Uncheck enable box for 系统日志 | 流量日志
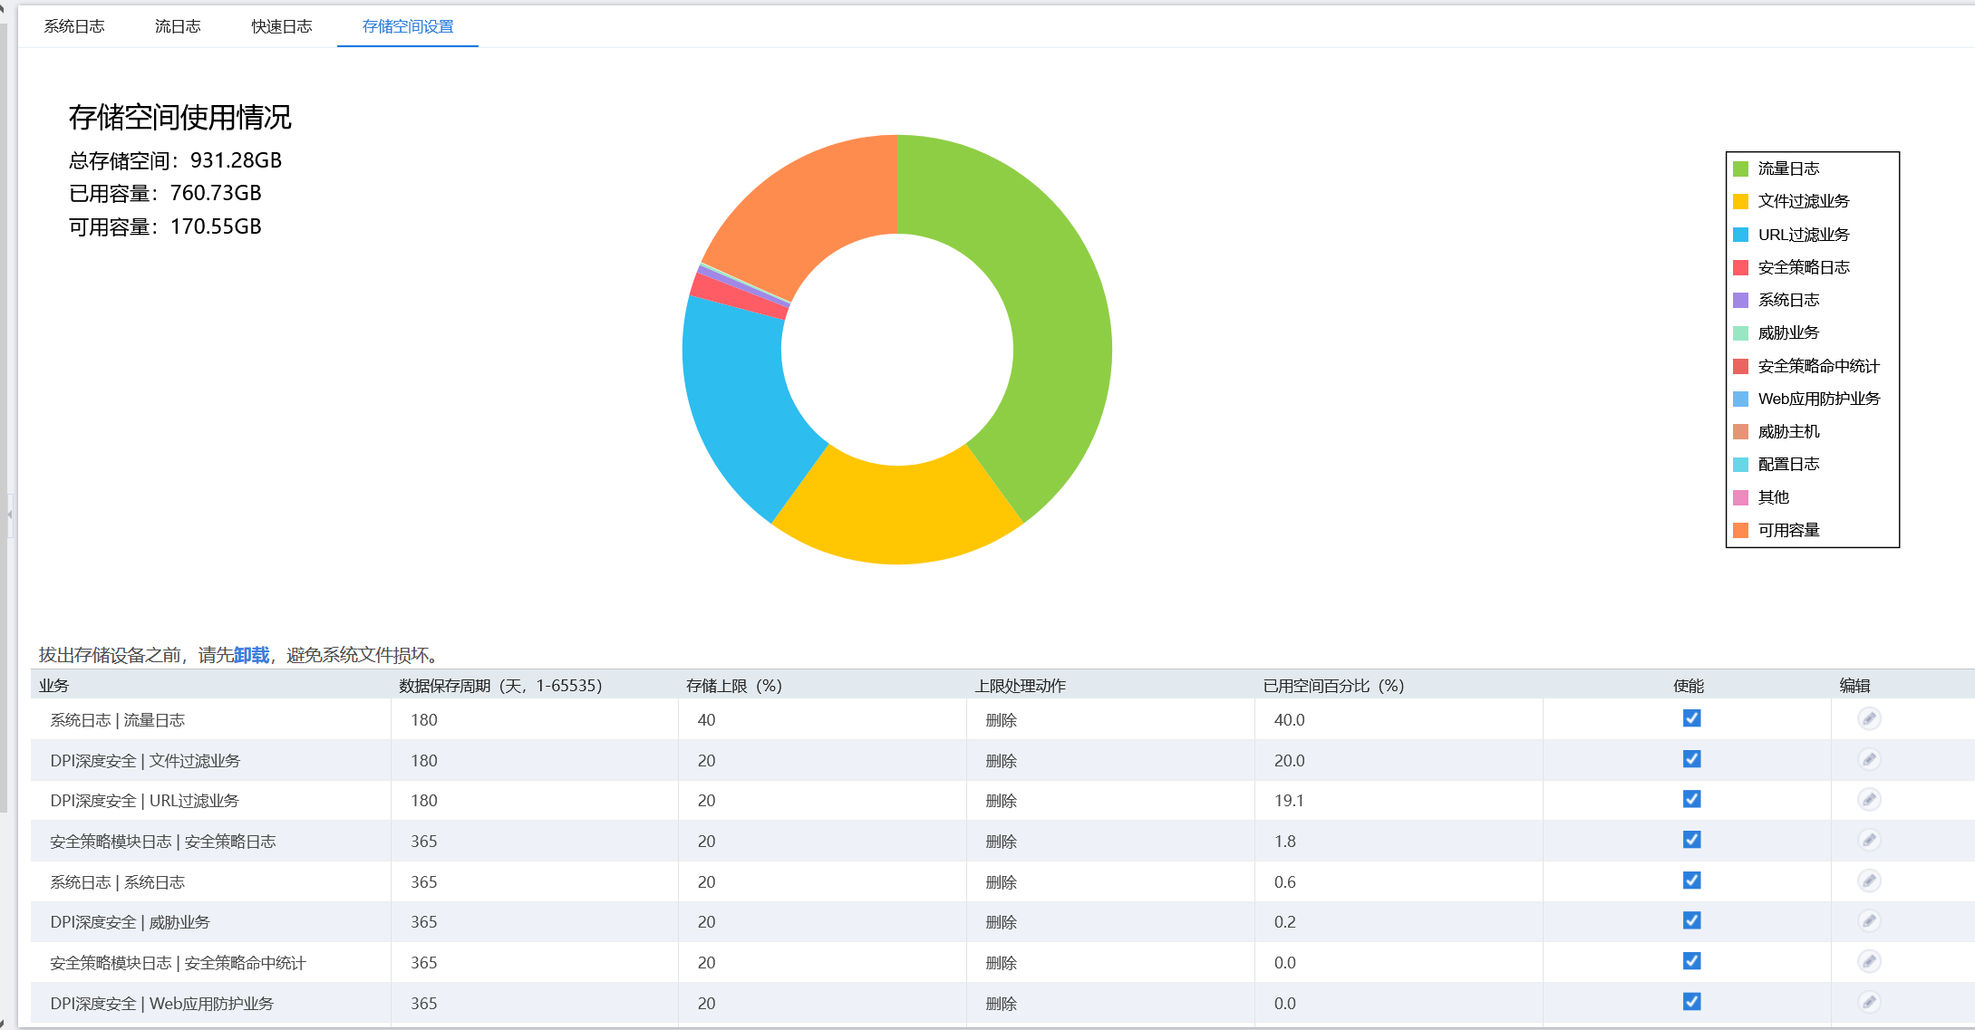This screenshot has width=1975, height=1030. [x=1691, y=718]
